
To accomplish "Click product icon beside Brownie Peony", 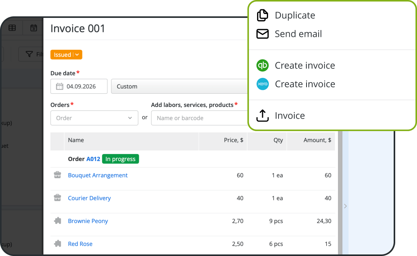I will coord(58,221).
